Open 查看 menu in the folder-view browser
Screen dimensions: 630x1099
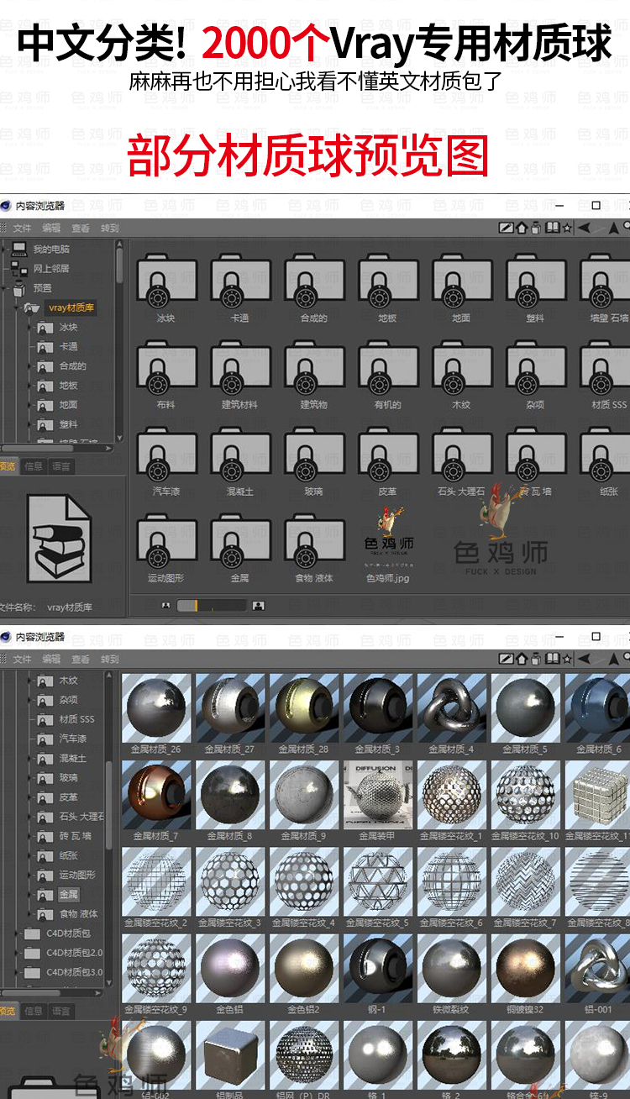81,228
